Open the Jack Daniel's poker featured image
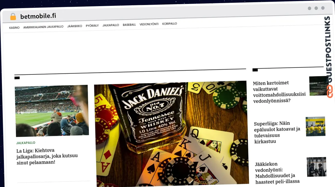The width and height of the screenshot is (335, 187). click(x=171, y=134)
